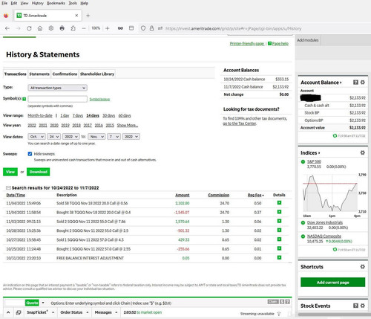Open Indices module settings gear
Viewport: 371px width, 319px height.
[x=363, y=152]
